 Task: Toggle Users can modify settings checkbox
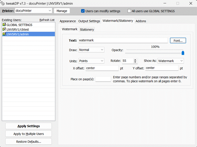tap(83, 11)
